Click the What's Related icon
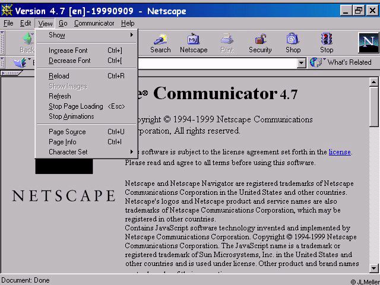This screenshot has width=380, height=285. click(x=316, y=62)
